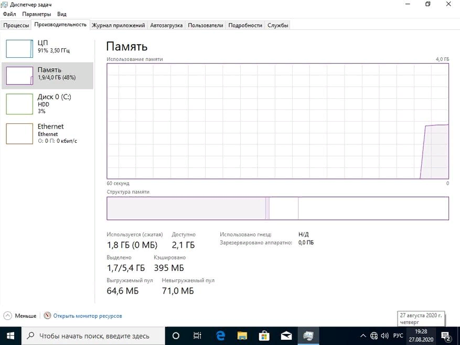
Task: Select the Производительность tab
Action: coord(60,25)
